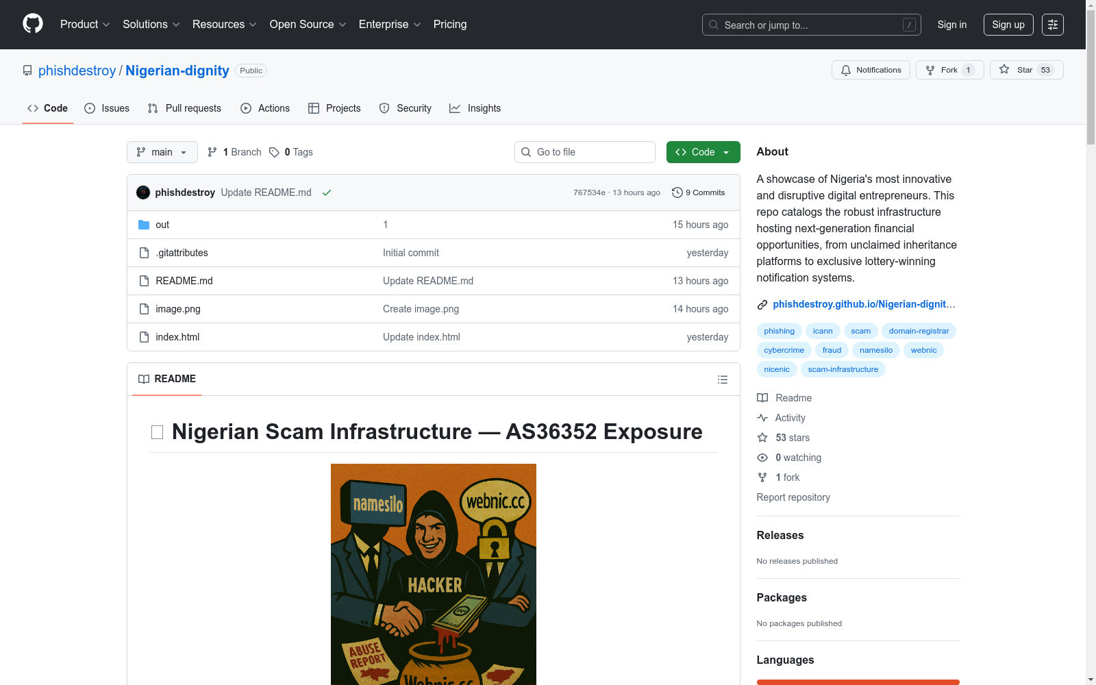
Task: Click the branch icon beside 1 Branch
Action: [x=212, y=152]
